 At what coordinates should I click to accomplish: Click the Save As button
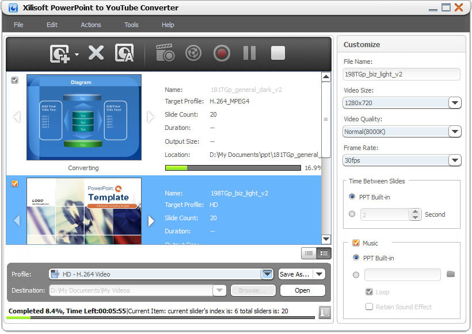[x=295, y=274]
